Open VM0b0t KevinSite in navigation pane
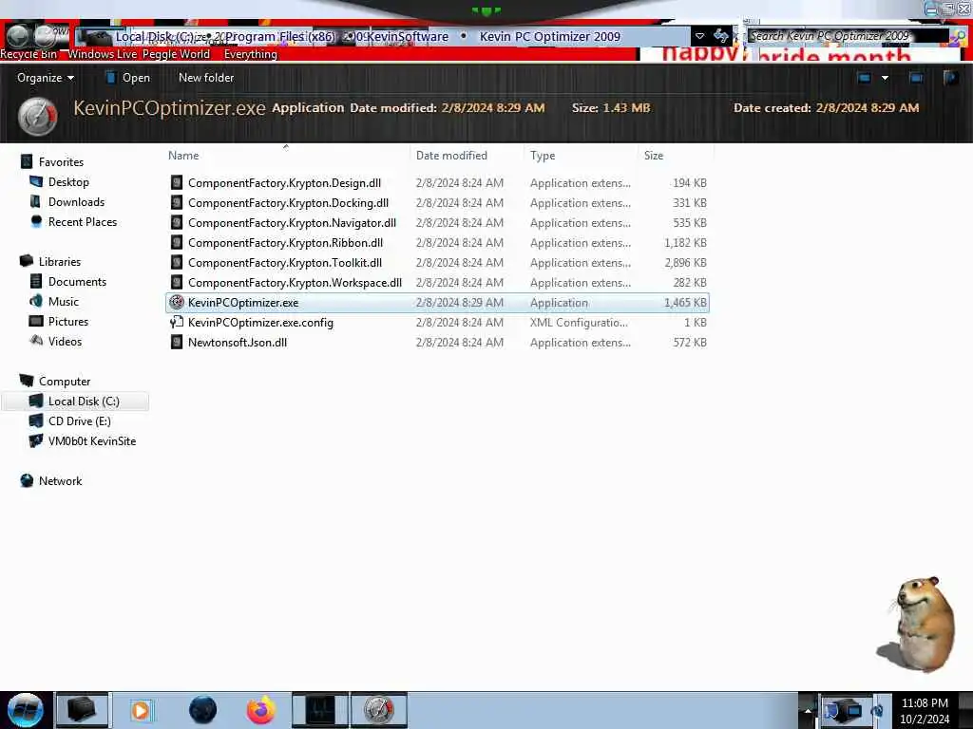This screenshot has height=729, width=973. (92, 441)
